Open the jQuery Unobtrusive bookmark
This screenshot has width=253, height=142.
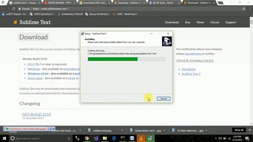[98, 14]
